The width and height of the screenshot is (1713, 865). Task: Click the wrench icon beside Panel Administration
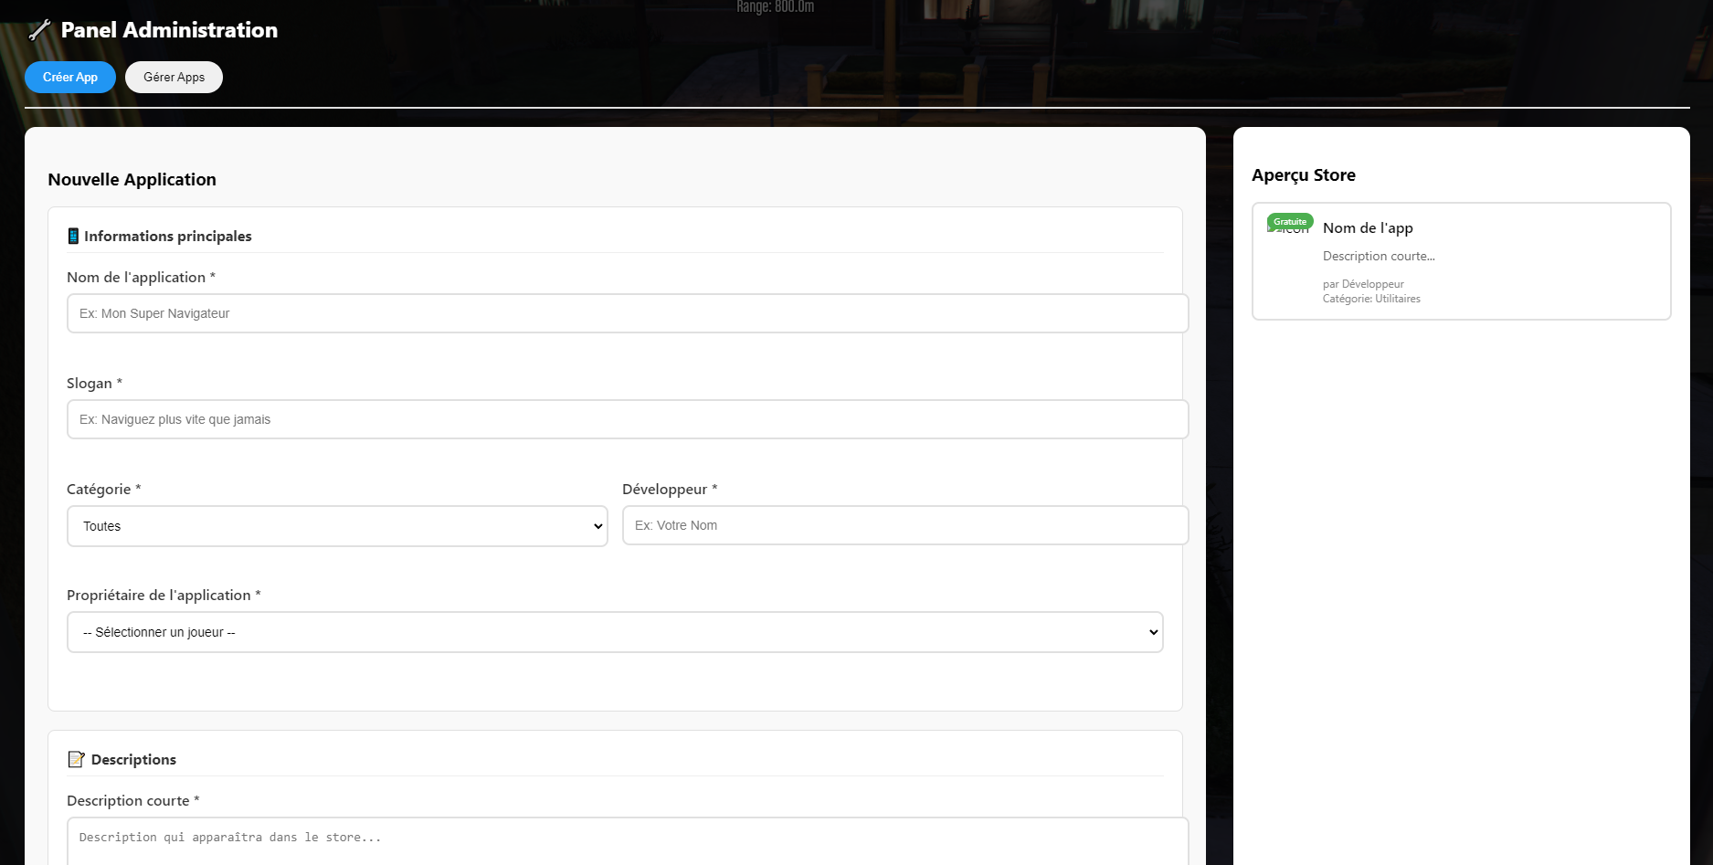click(x=39, y=30)
